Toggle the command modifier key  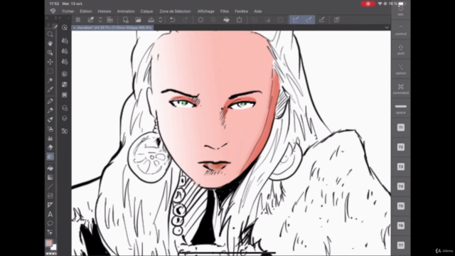pos(401,89)
